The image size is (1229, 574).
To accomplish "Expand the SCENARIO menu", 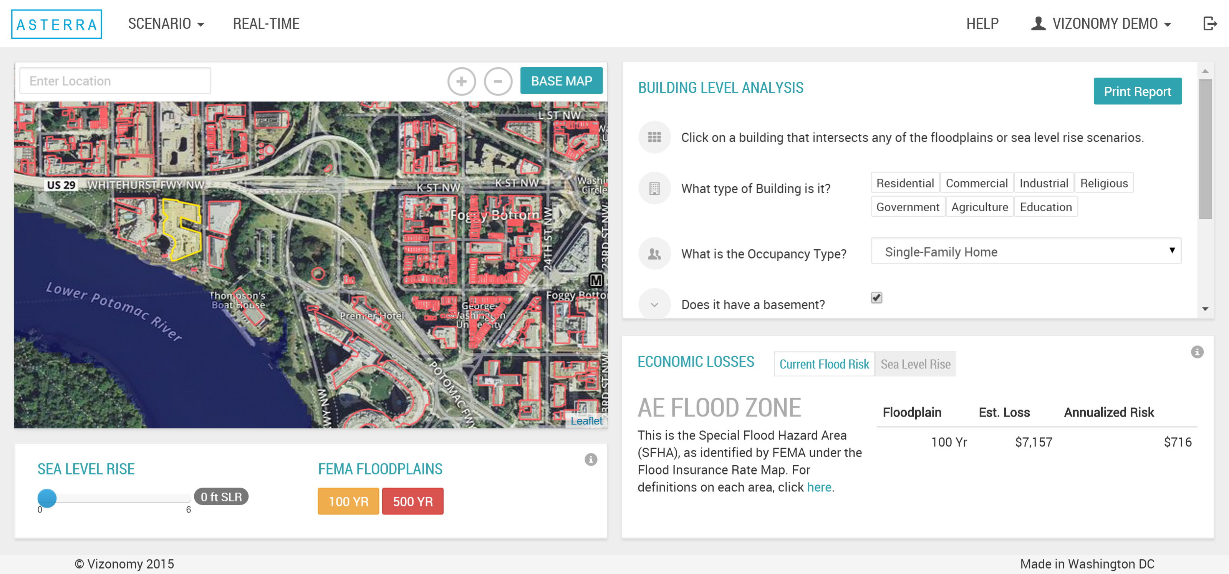I will click(x=166, y=23).
